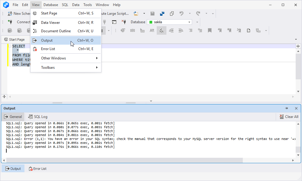Switch to the General output tab
The width and height of the screenshot is (302, 181).
coord(13,117)
